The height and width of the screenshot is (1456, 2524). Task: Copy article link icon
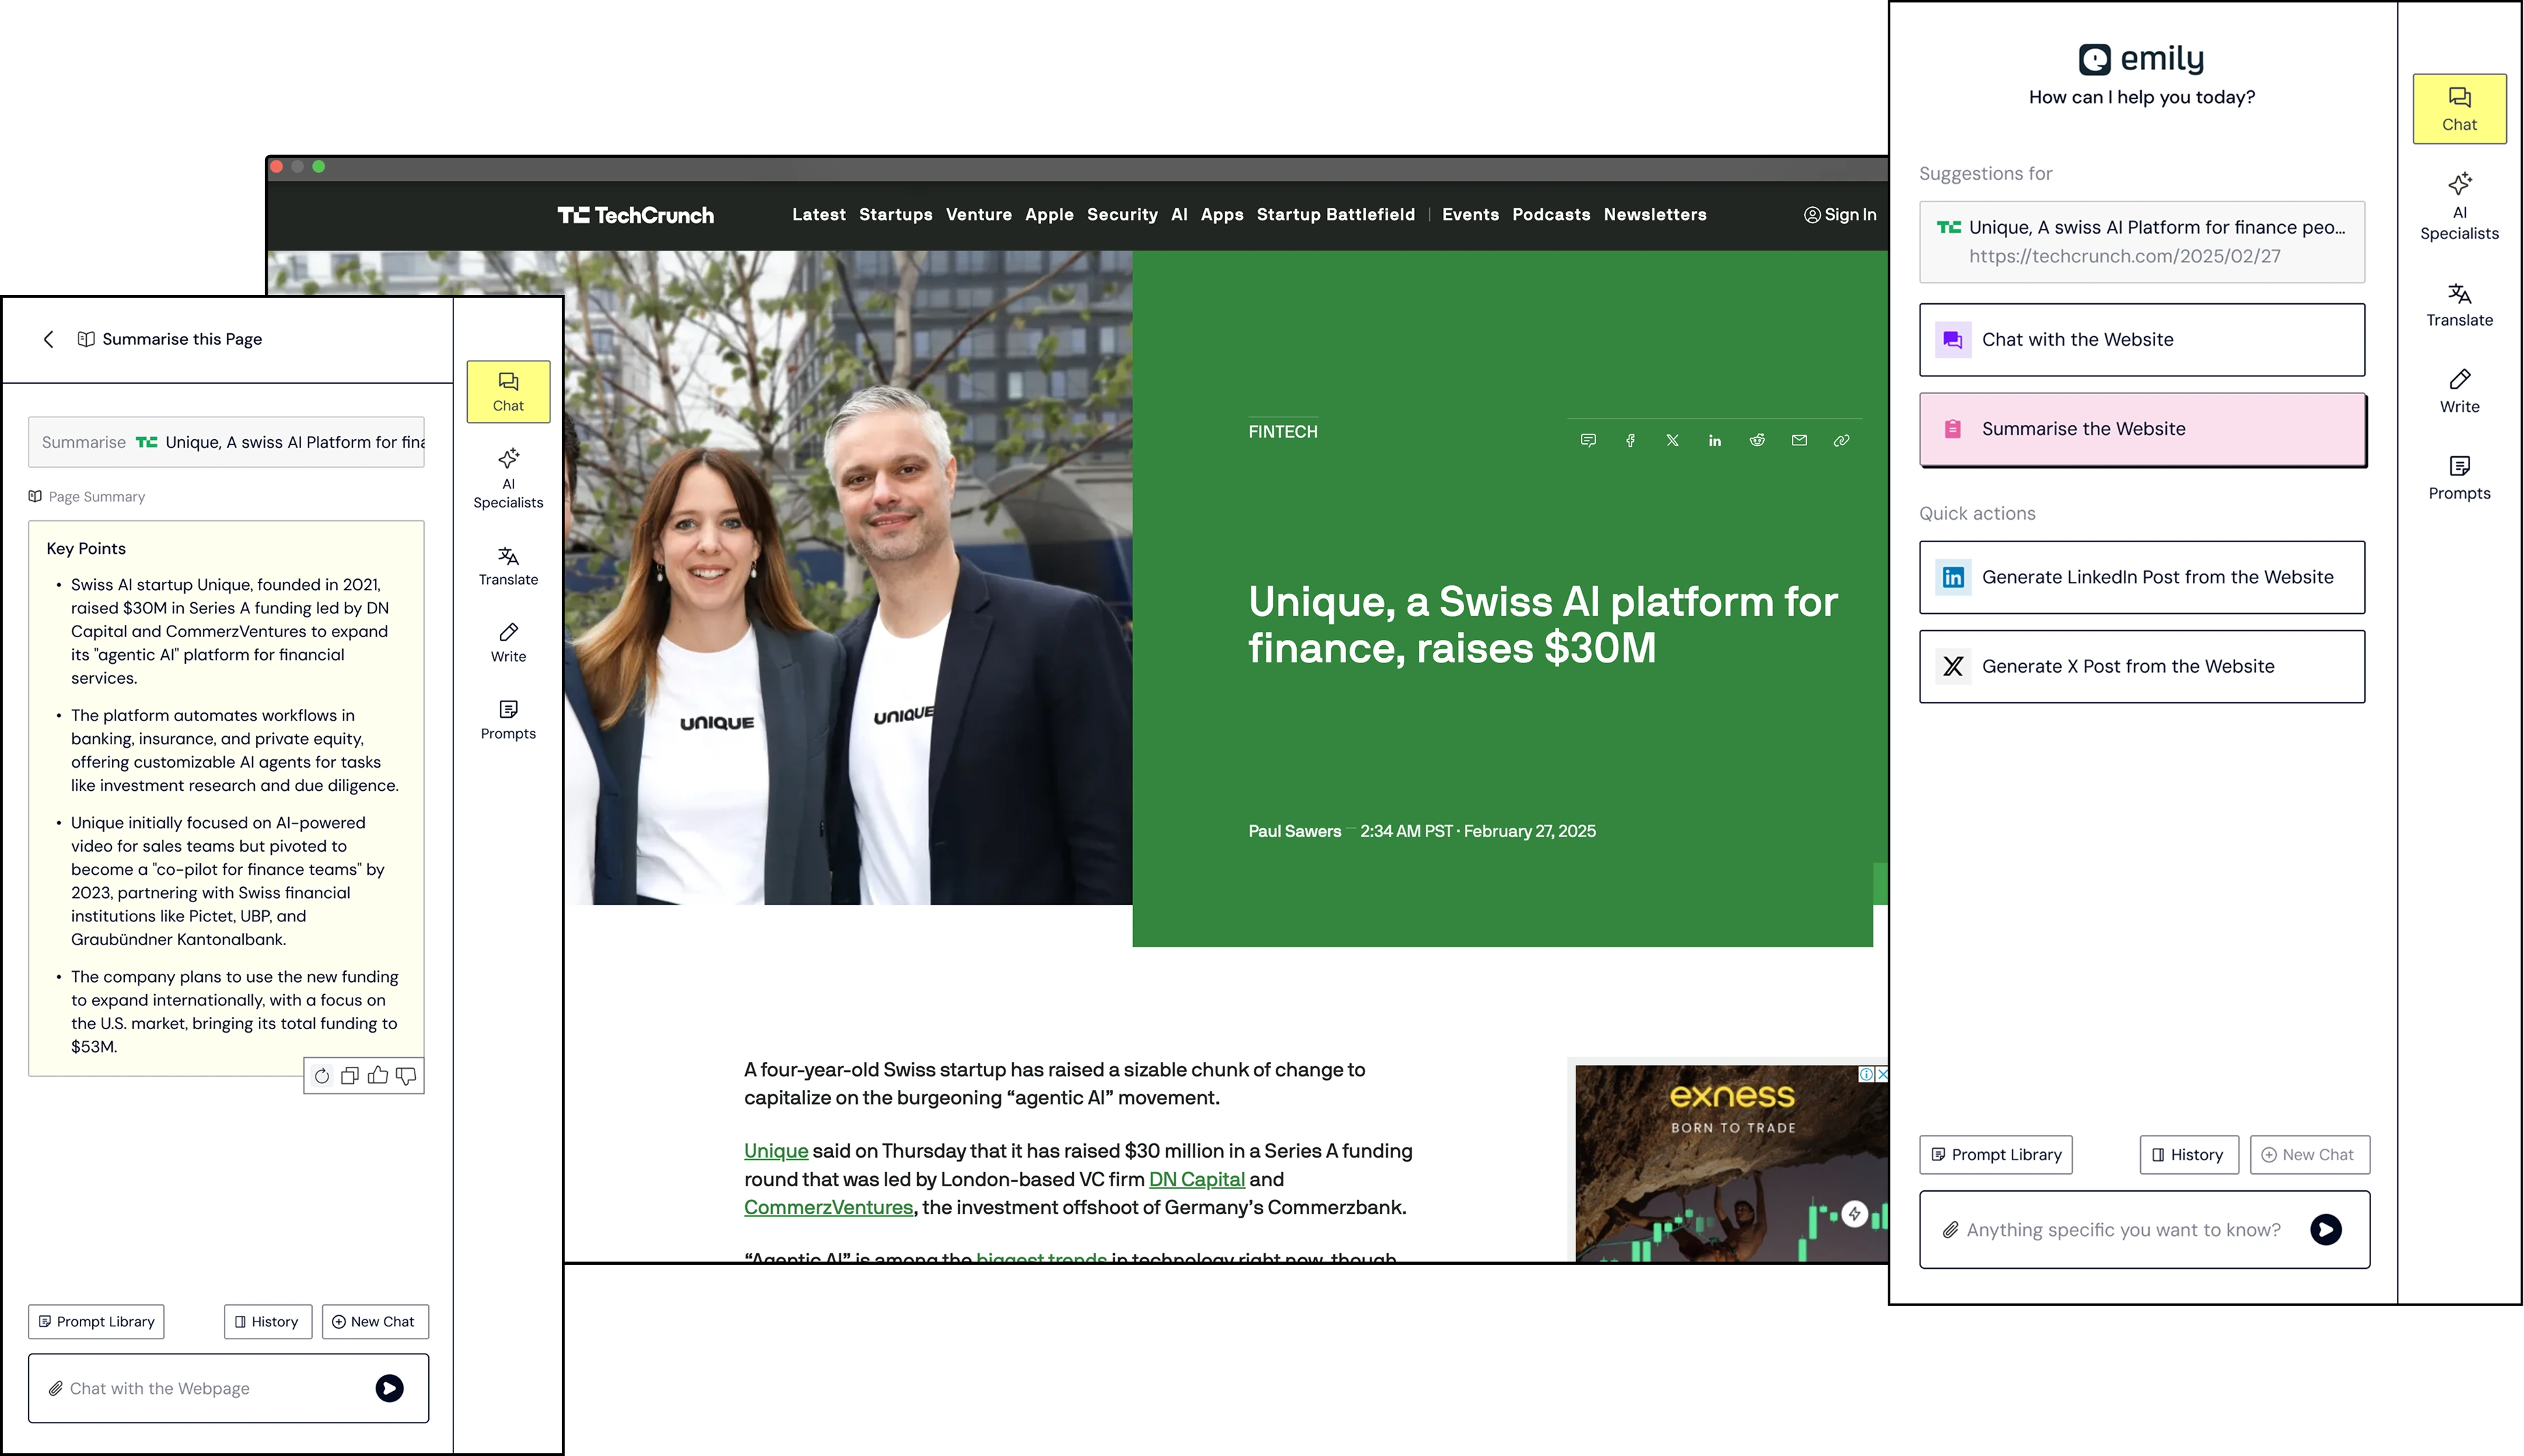click(x=1841, y=440)
